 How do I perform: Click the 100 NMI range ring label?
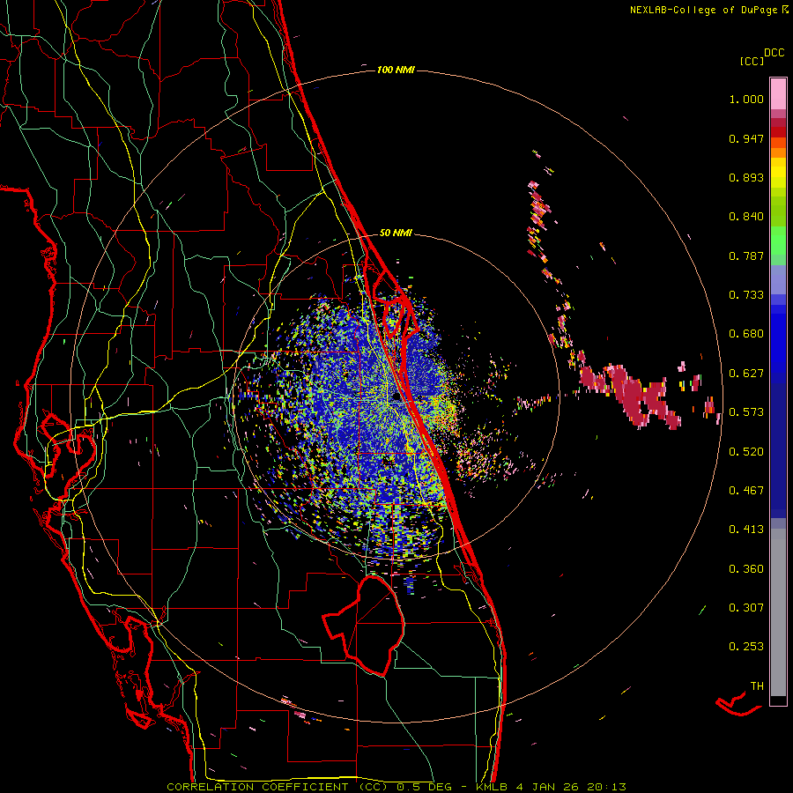point(396,70)
